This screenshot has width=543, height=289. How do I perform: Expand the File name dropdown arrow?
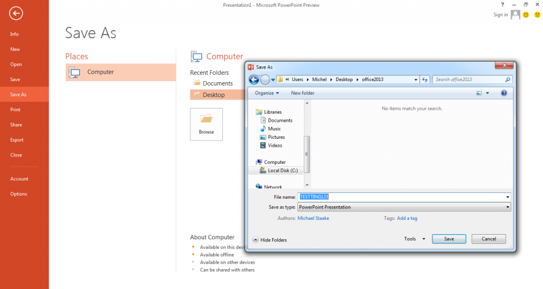click(x=508, y=197)
